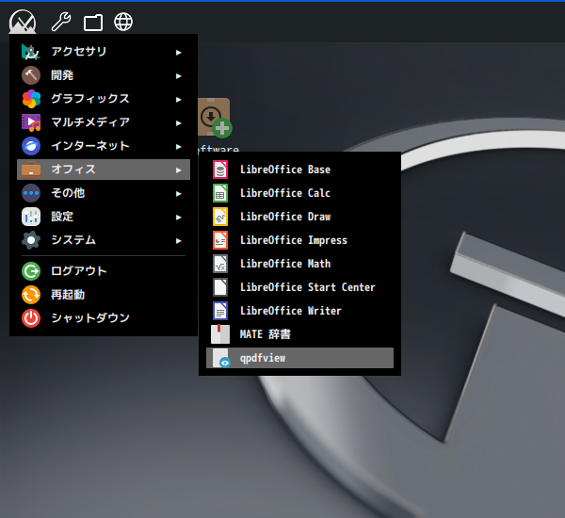565x518 pixels.
Task: Open the software installer desktop icon
Action: tap(215, 119)
